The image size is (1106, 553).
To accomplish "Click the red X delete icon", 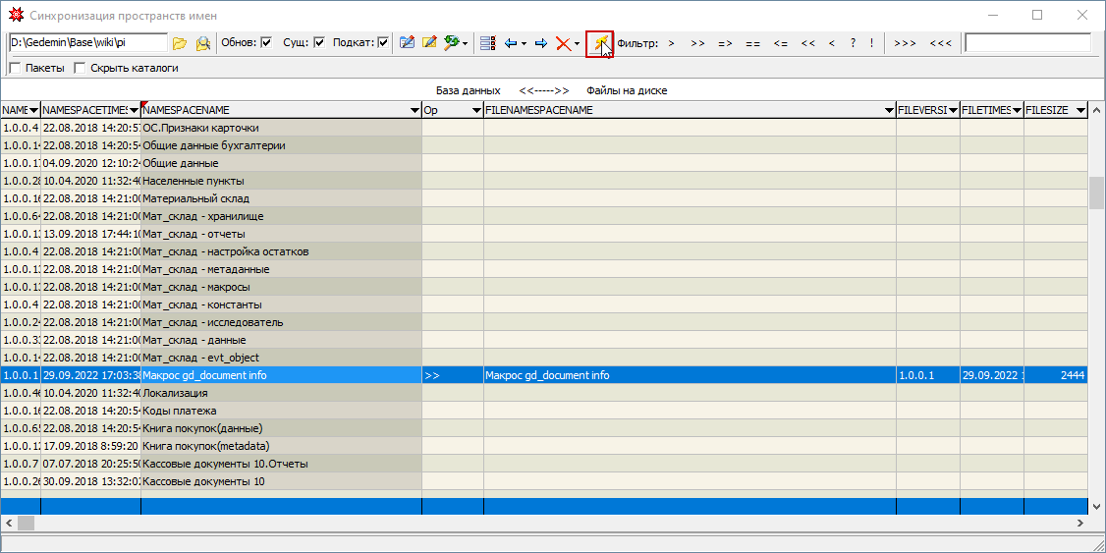I will click(562, 43).
